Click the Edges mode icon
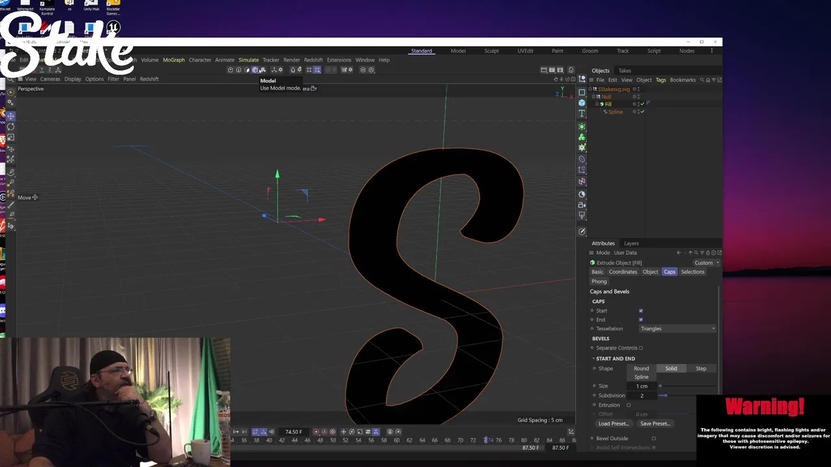The width and height of the screenshot is (831, 467). (238, 69)
